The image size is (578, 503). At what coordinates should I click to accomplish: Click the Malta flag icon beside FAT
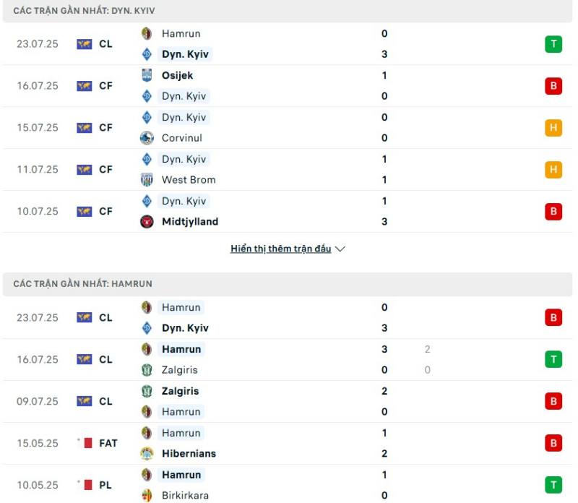pyautogui.click(x=87, y=443)
